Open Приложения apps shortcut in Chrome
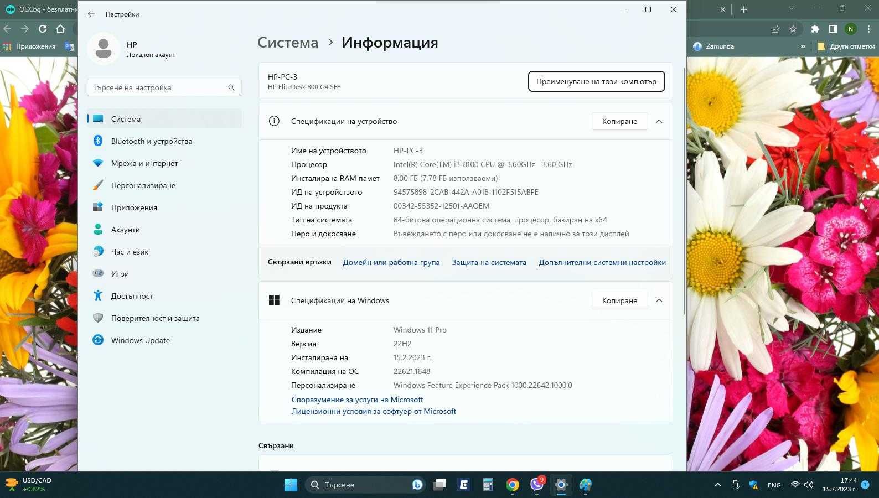This screenshot has width=879, height=498. pyautogui.click(x=29, y=46)
